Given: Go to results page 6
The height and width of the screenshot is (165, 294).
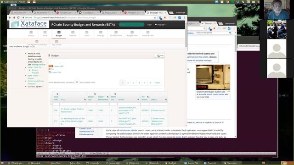Looking at the screenshot, I should [x=150, y=82].
